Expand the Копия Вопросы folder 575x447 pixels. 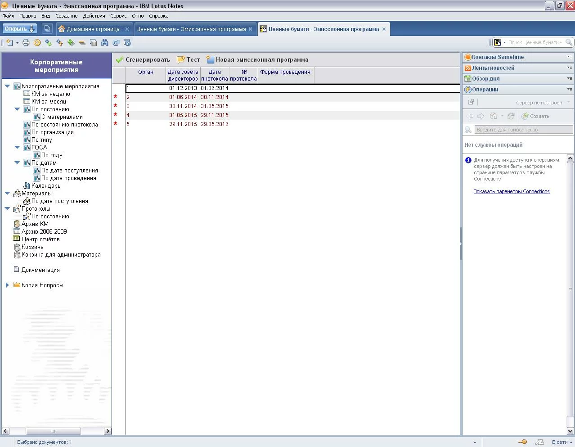click(x=7, y=285)
